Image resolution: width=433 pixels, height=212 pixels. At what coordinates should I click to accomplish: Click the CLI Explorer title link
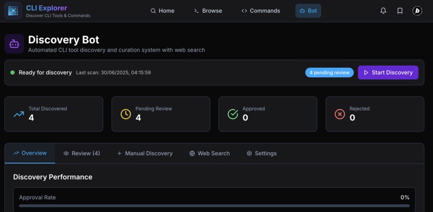pyautogui.click(x=46, y=8)
